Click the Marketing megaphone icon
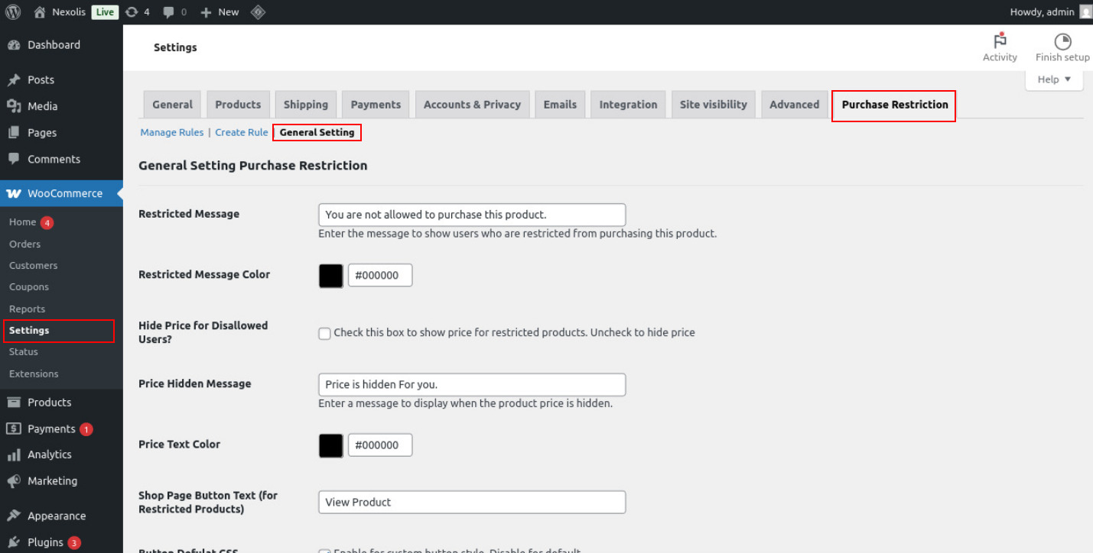 coord(14,480)
